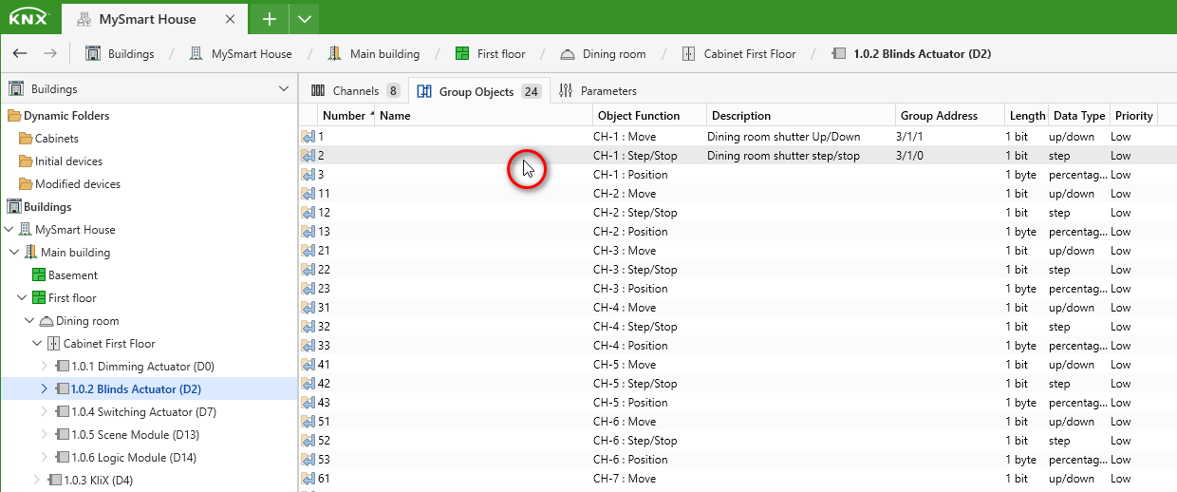
Task: Open MySmart House breadcrumb
Action: 240,54
